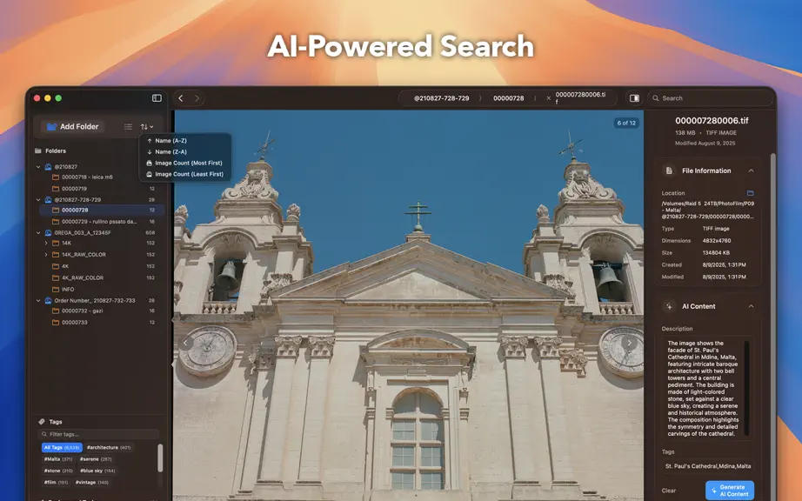Collapse the @210827 folder group

click(38, 167)
